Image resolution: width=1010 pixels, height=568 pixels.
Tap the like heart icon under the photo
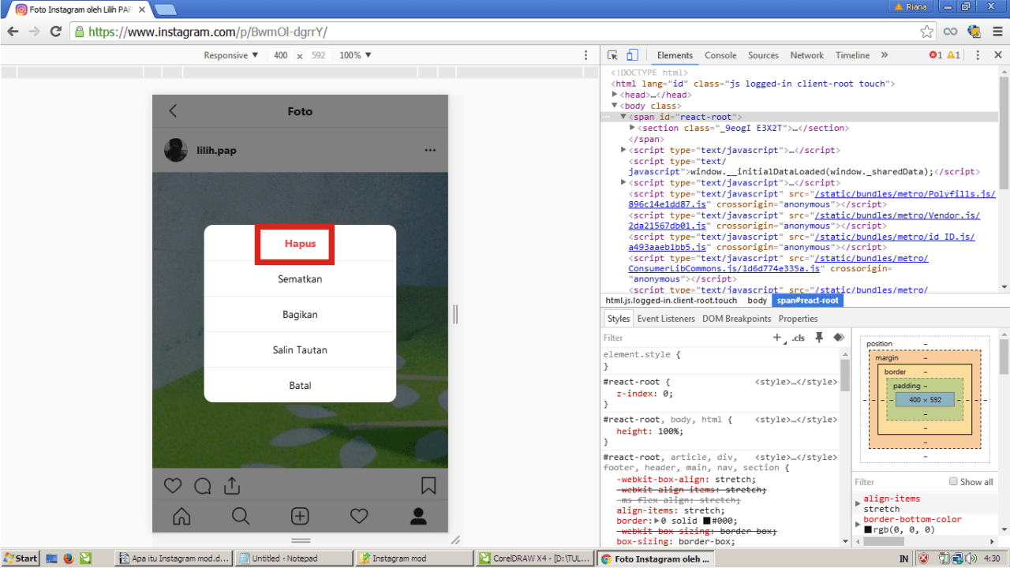click(x=173, y=485)
